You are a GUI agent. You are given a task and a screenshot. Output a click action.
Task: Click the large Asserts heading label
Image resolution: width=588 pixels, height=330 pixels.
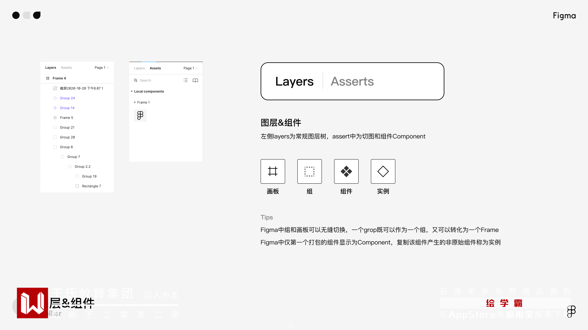coord(352,81)
